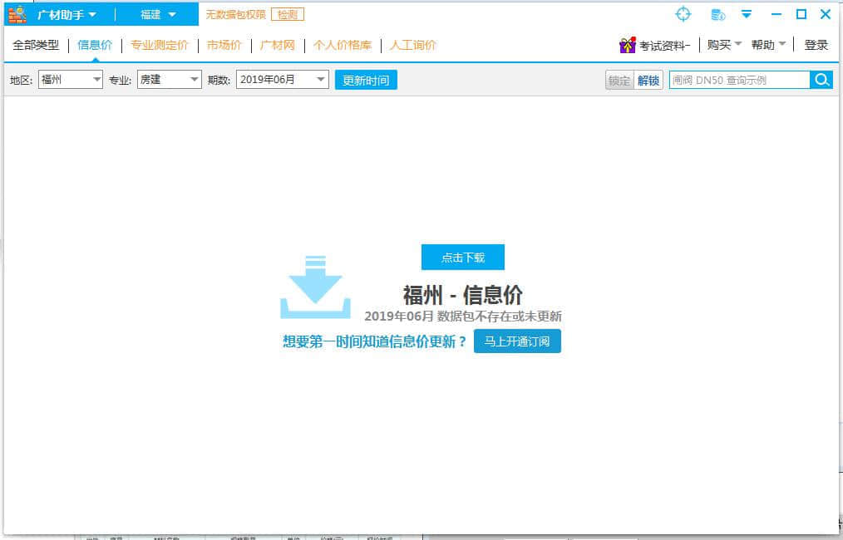Toggle the 锁定 lock option
The height and width of the screenshot is (540, 843).
[x=619, y=81]
